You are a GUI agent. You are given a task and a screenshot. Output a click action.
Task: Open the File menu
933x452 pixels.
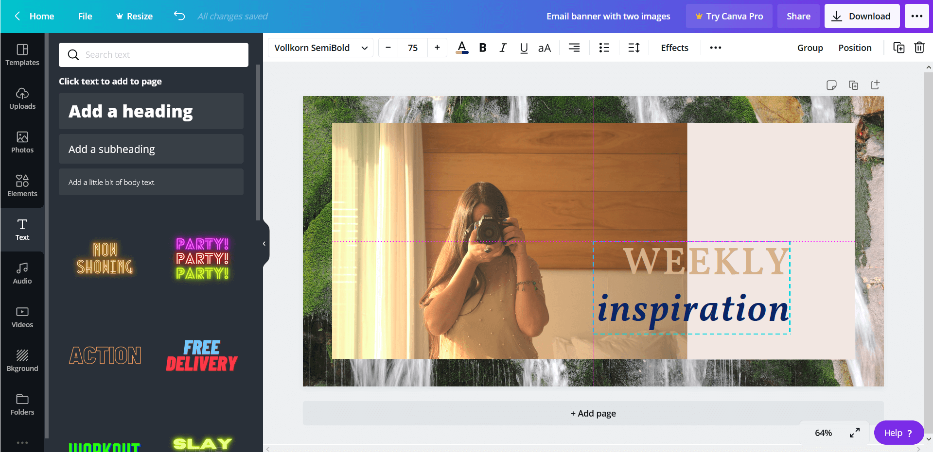pos(85,16)
